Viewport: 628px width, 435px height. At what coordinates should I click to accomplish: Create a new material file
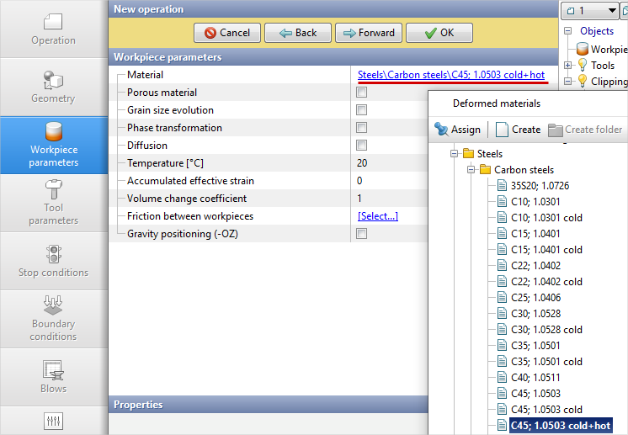point(518,130)
